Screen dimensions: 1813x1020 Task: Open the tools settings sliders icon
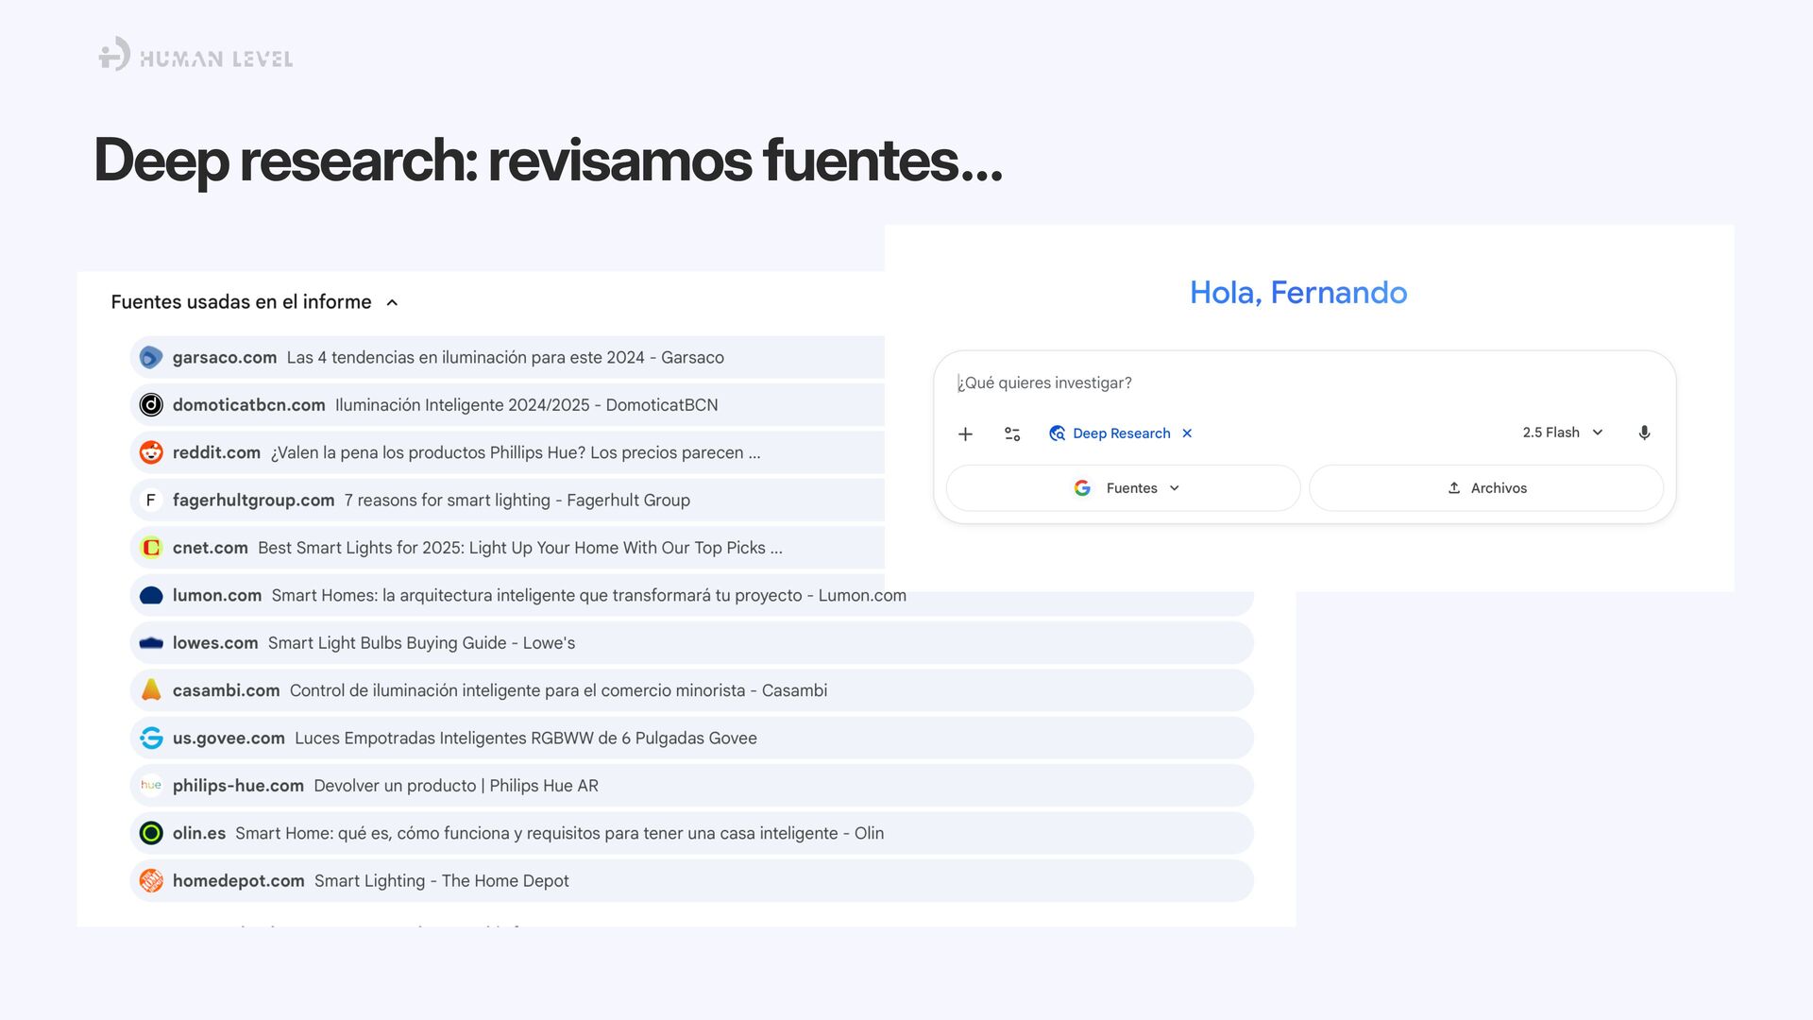[1012, 433]
